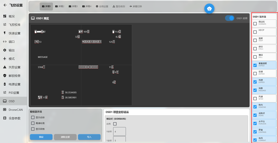This screenshot has height=143, width=278.
Task: Open 全部参数 all parameters page
Action: pyautogui.click(x=14, y=118)
